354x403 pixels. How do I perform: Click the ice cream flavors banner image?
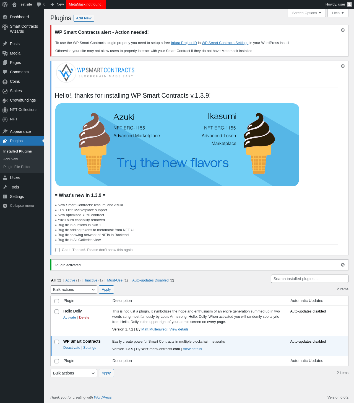[177, 145]
